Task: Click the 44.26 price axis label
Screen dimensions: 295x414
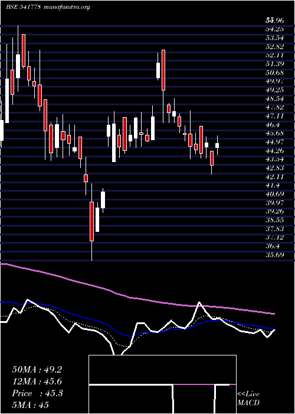Action: coord(275,151)
